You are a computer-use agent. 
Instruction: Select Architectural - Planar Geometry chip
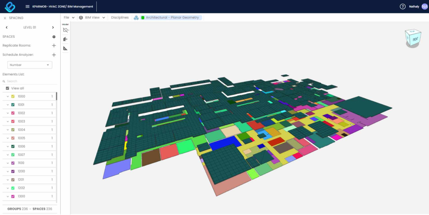(169, 18)
